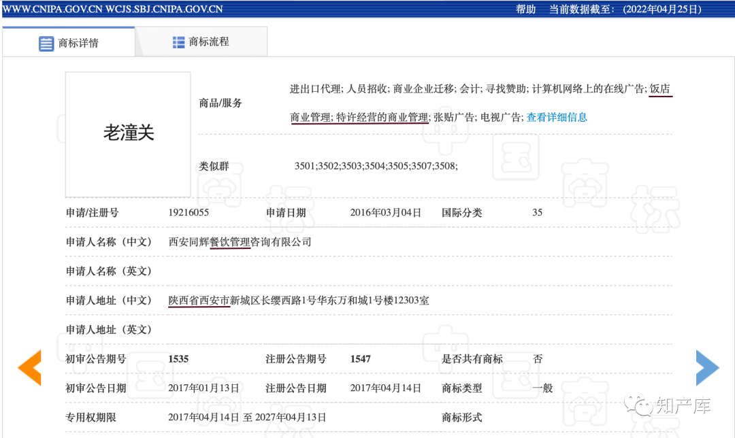Select exclusive right period 2017年04月14日 至 2027年04月13日
Image resolution: width=735 pixels, height=438 pixels.
point(247,417)
